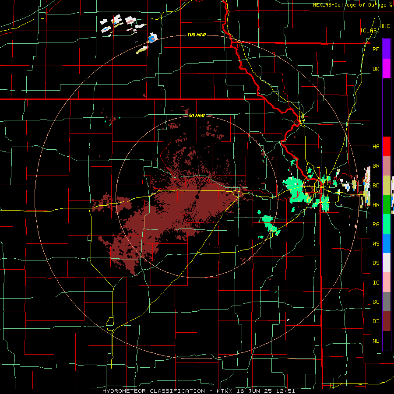Click the BI legend label
The height and width of the screenshot is (394, 394).
click(376, 321)
